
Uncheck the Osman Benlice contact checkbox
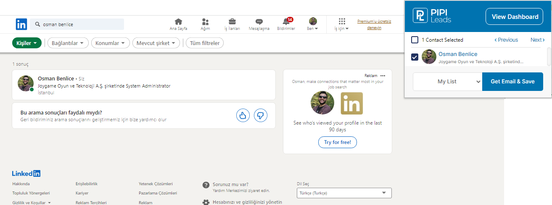[415, 56]
